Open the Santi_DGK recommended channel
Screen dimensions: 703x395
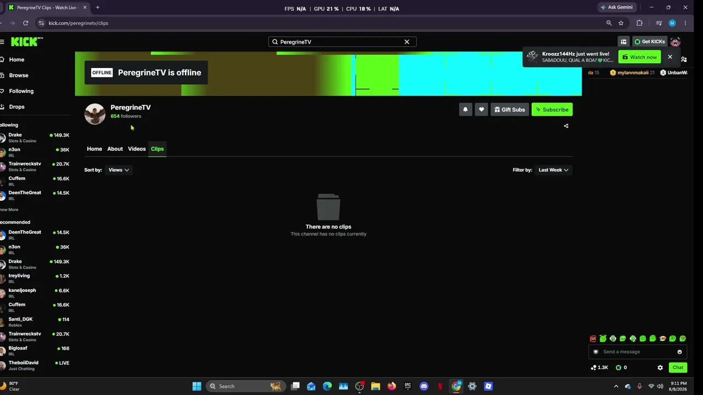coord(35,321)
